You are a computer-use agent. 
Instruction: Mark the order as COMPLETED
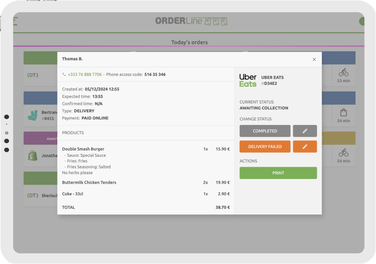[265, 131]
